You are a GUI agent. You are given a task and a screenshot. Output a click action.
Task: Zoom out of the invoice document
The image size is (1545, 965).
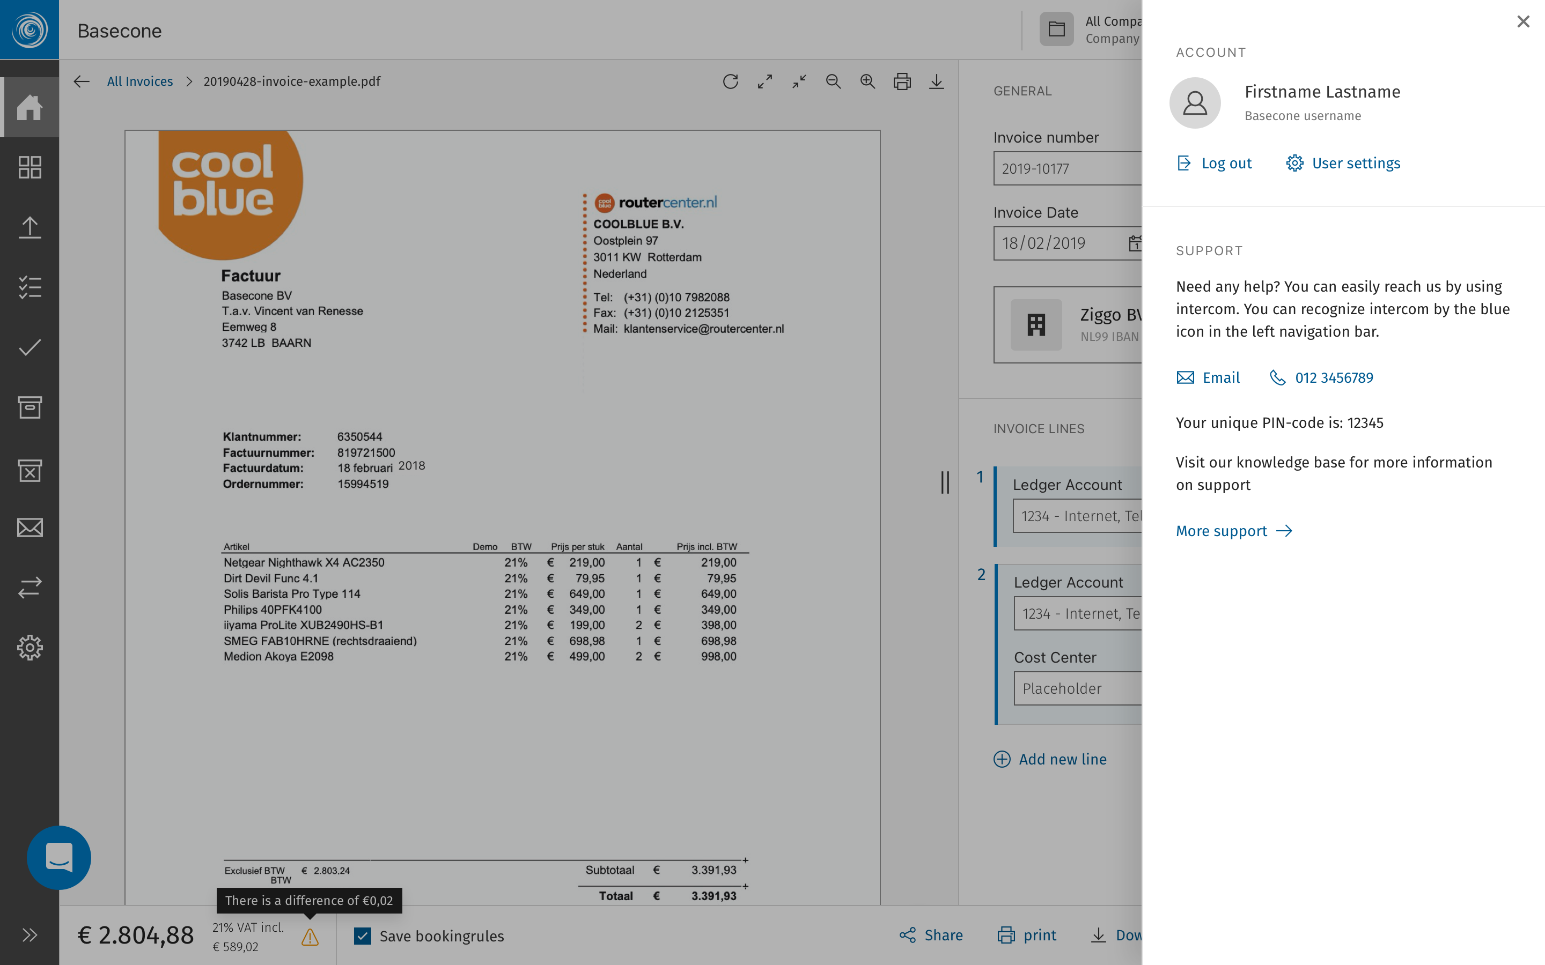pyautogui.click(x=833, y=81)
